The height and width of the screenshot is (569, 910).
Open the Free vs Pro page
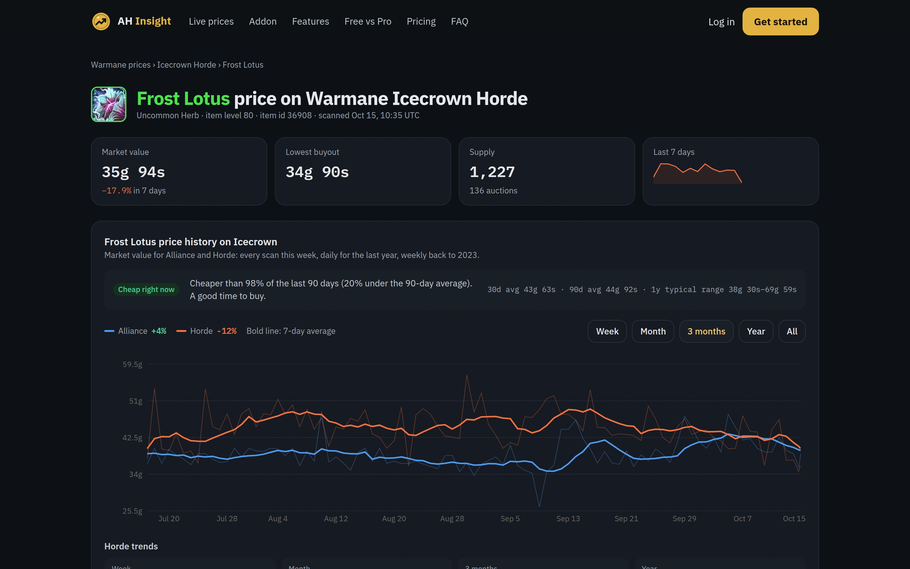368,21
